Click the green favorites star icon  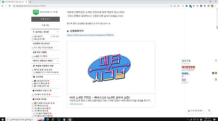(x=34, y=32)
